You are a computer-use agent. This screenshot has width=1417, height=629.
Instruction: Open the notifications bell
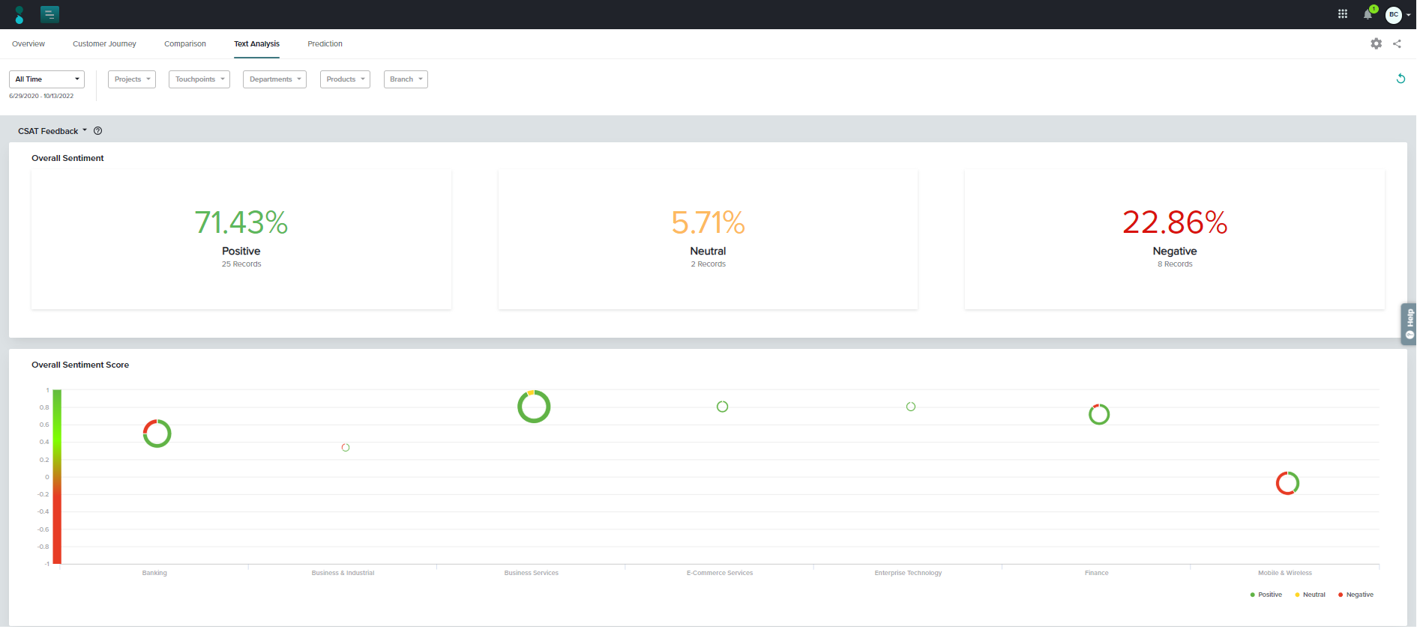1368,14
